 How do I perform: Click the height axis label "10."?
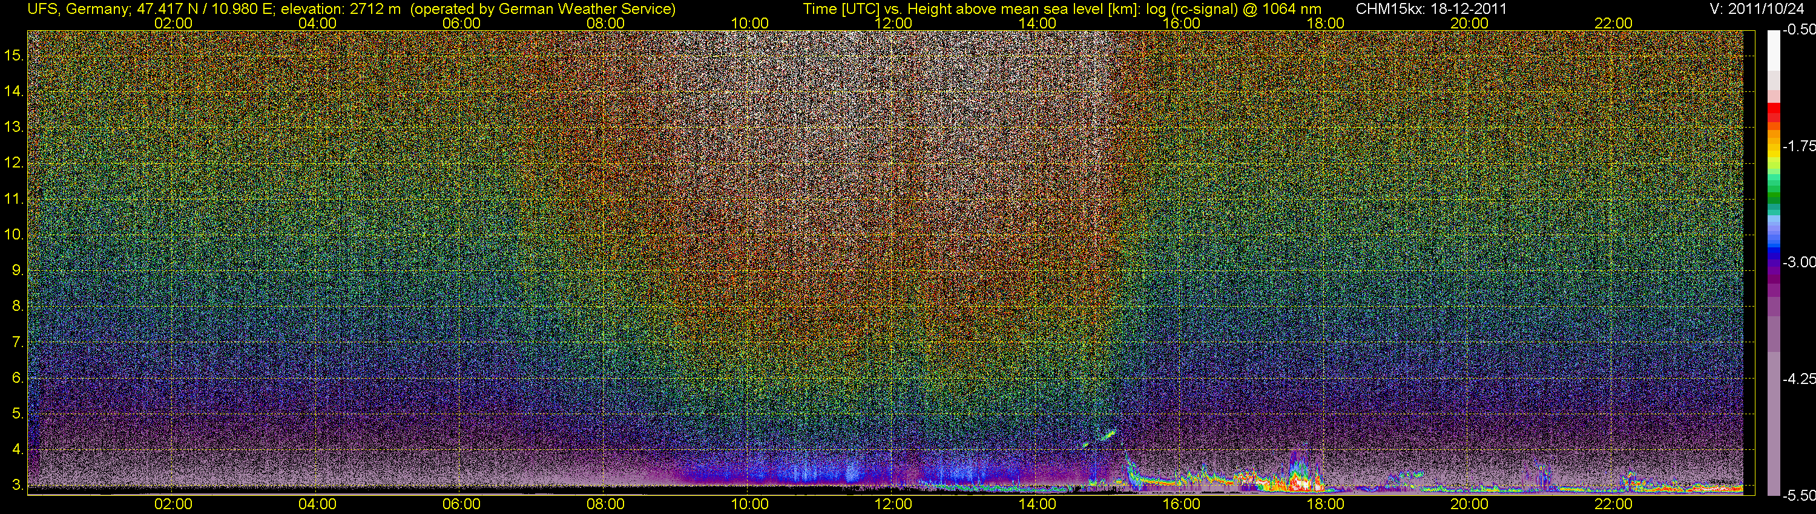click(x=14, y=235)
